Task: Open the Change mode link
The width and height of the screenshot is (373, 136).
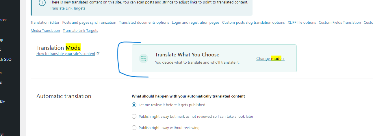Action: coord(270,58)
